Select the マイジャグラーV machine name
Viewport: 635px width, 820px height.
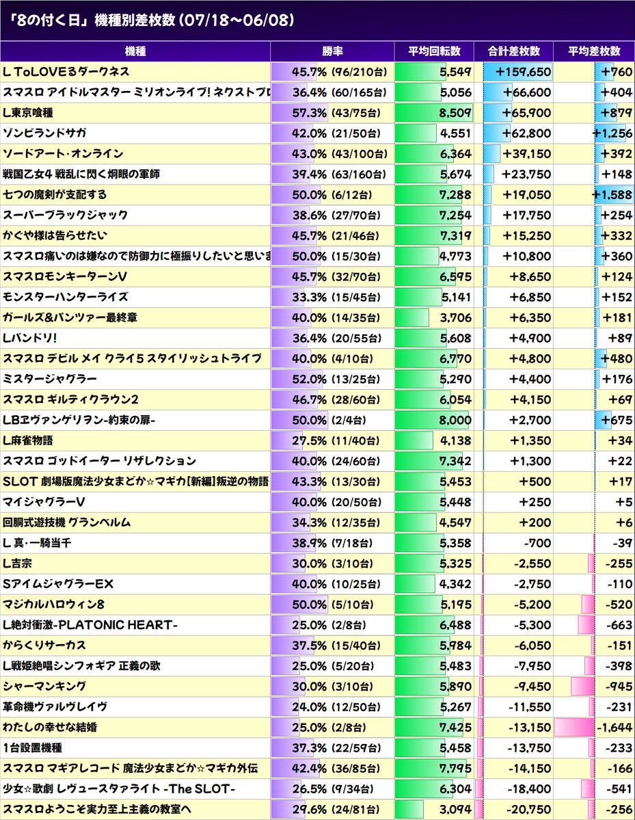pos(44,502)
